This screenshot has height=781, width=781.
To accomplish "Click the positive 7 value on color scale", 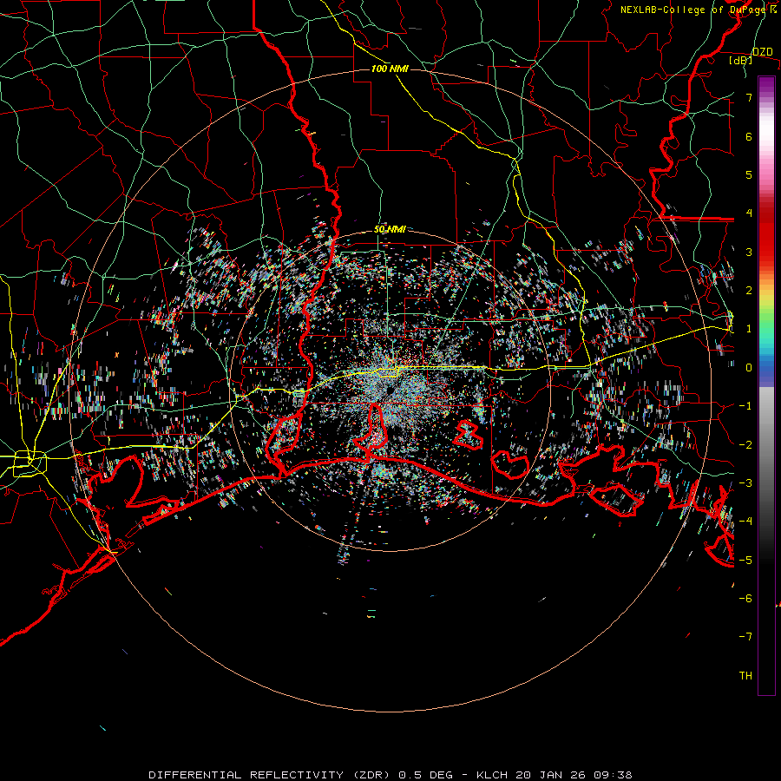I will tap(749, 97).
